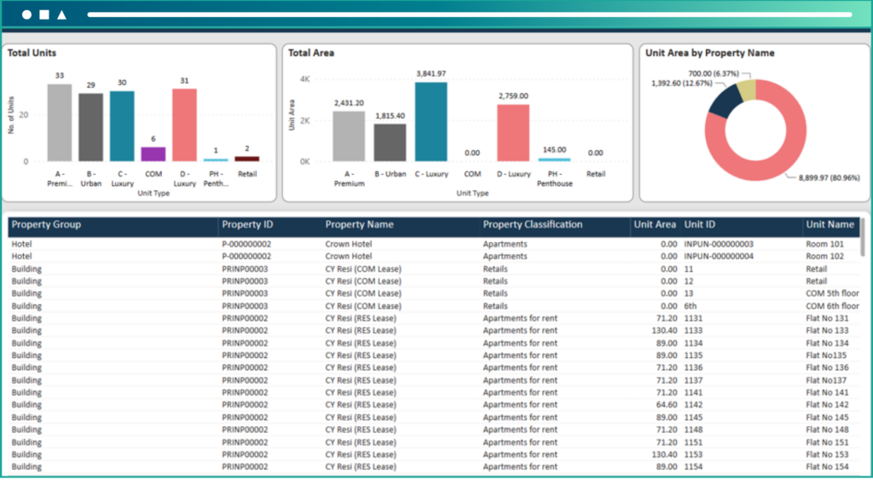The width and height of the screenshot is (873, 491).
Task: Select the Crown Hotel Room 101 row
Action: pyautogui.click(x=426, y=244)
